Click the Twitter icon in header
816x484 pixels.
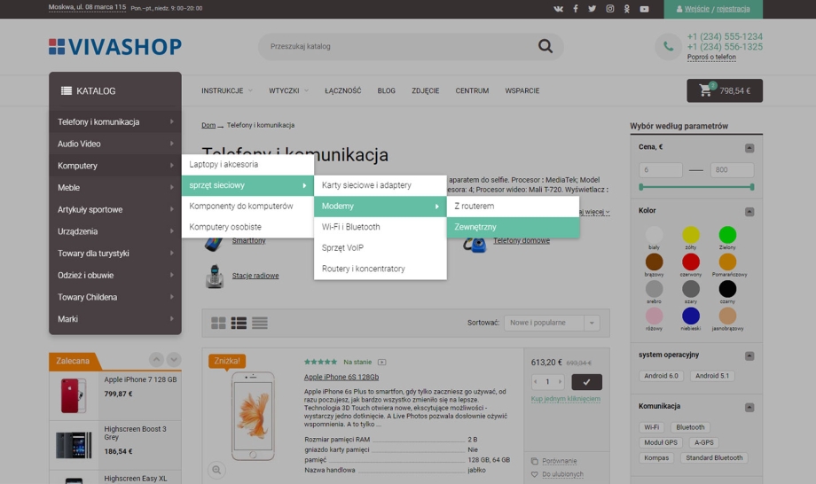point(592,9)
